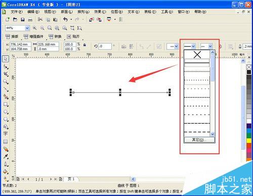Click the rotation angle field
This screenshot has height=196, width=253.
click(x=105, y=46)
